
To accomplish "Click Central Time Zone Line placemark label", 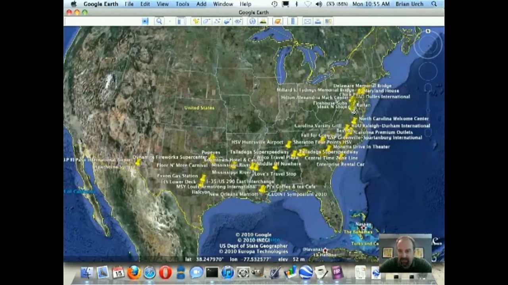I will (x=331, y=158).
